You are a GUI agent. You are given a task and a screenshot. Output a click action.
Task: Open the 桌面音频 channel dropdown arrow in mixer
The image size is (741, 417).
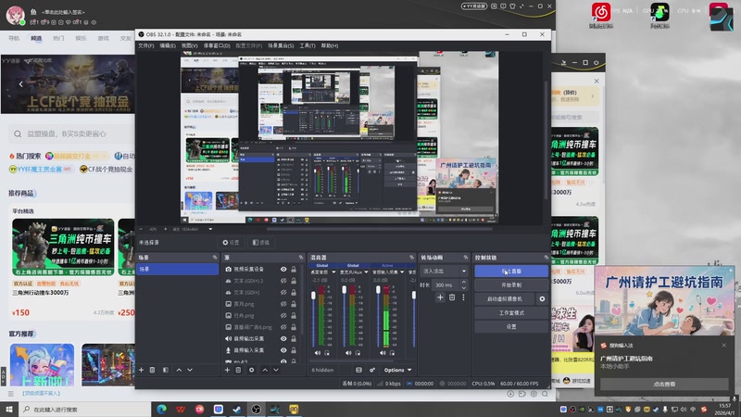pyautogui.click(x=333, y=272)
